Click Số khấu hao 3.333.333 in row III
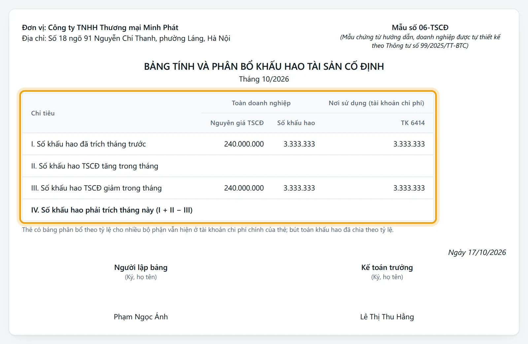Image resolution: width=528 pixels, height=344 pixels. (x=299, y=188)
